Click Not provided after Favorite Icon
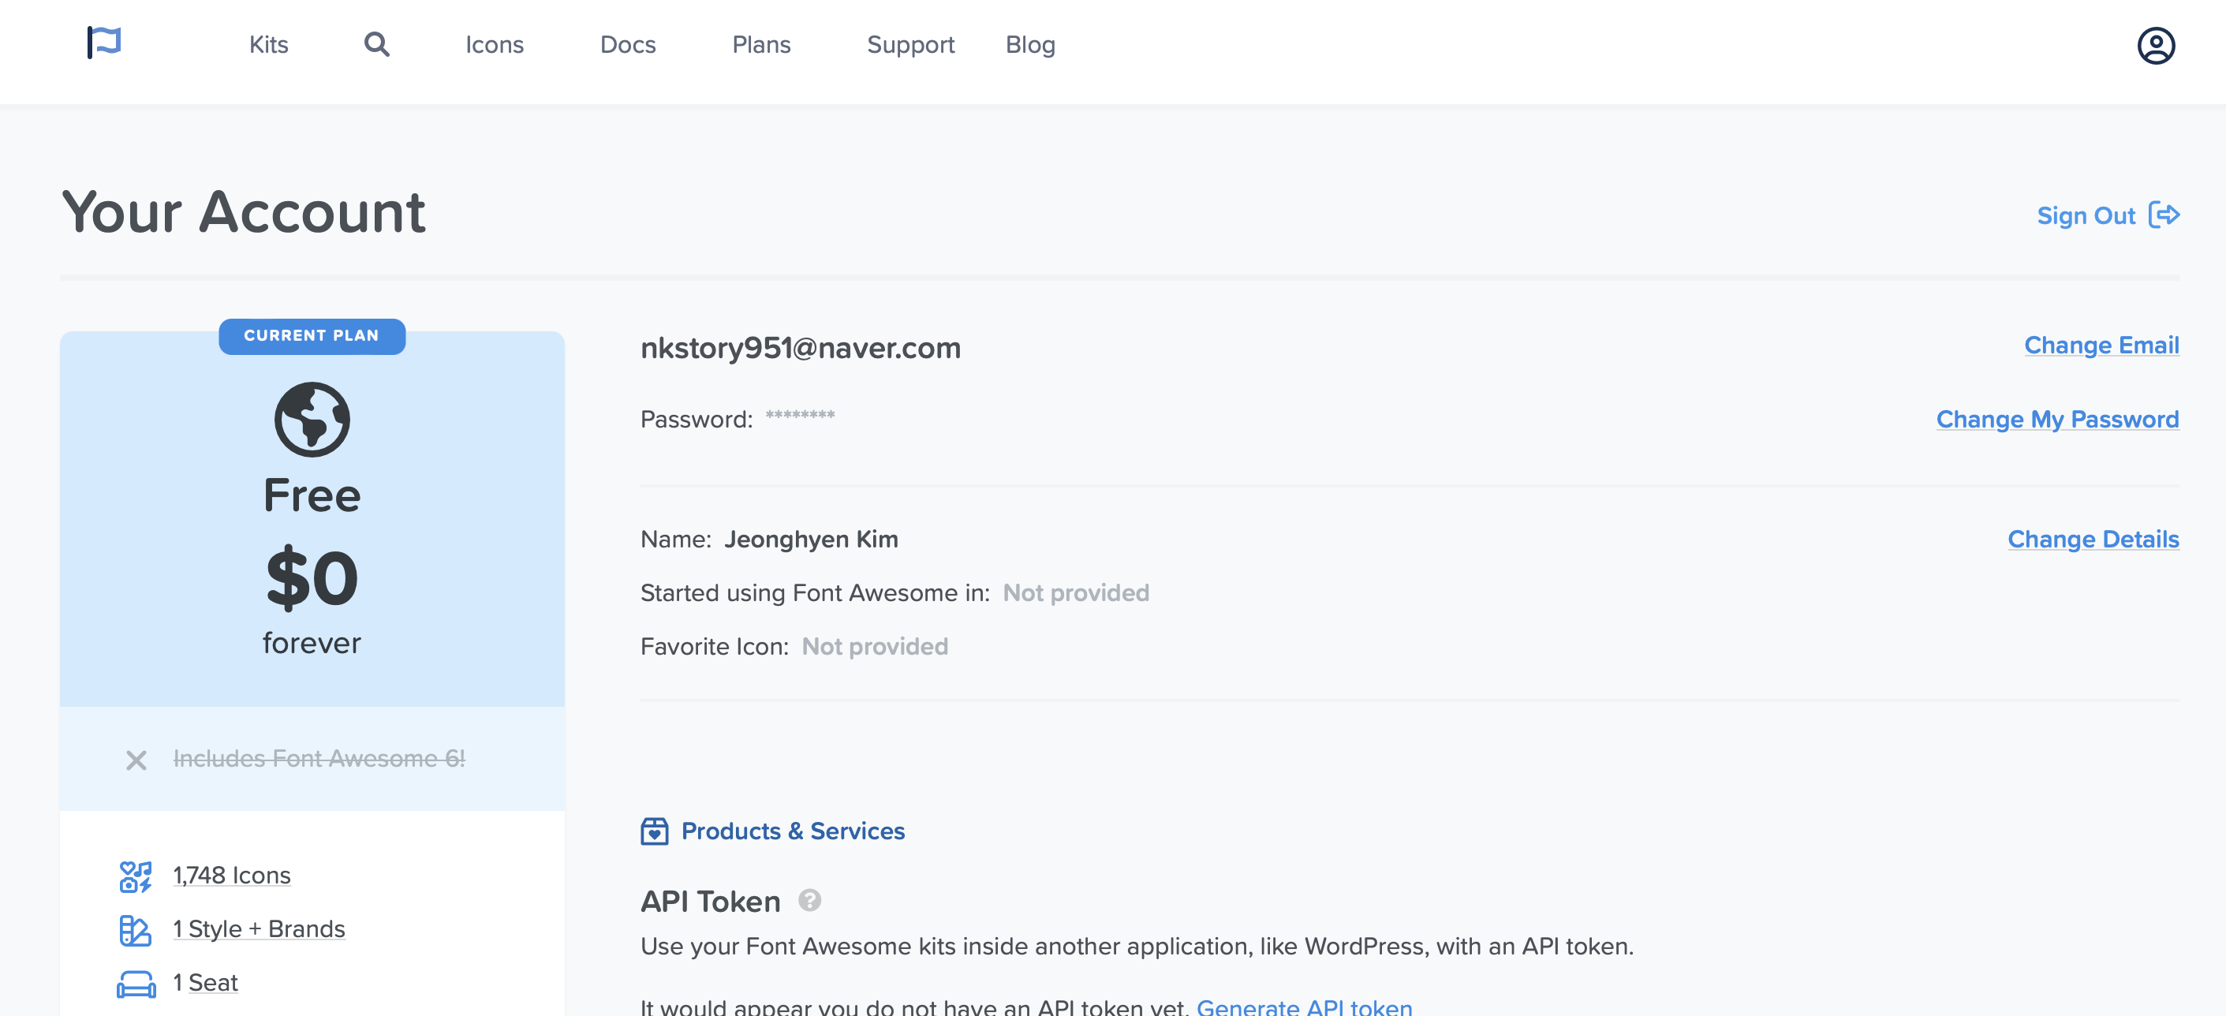2226x1016 pixels. coord(875,646)
